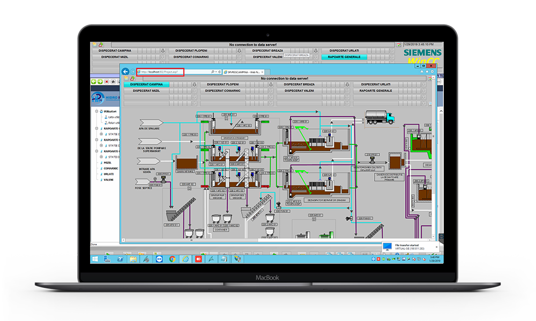
Task: Expand arrow beside rear-window DISPECERAT PLOPENI
Action: pyautogui.click(x=239, y=50)
